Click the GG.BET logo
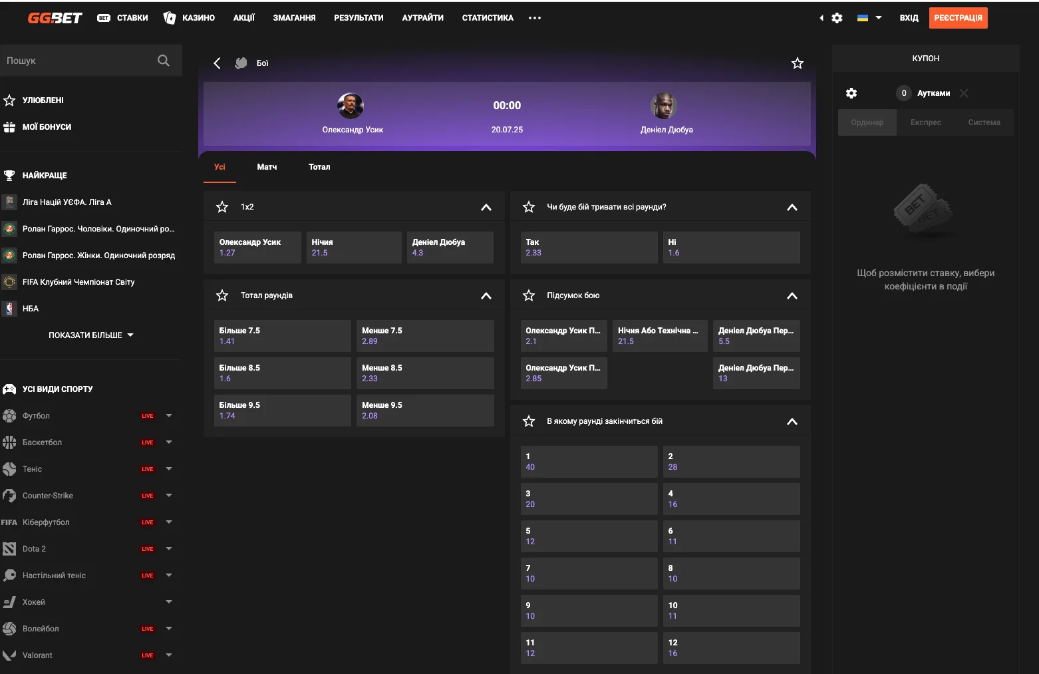 click(55, 18)
